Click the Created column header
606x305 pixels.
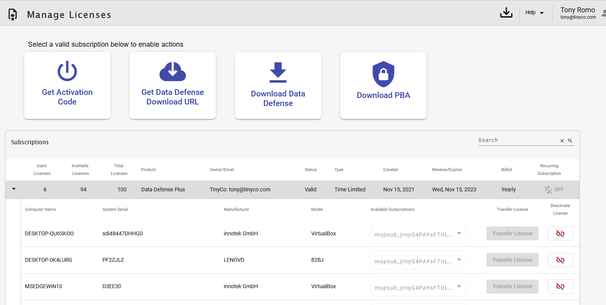[x=391, y=170]
